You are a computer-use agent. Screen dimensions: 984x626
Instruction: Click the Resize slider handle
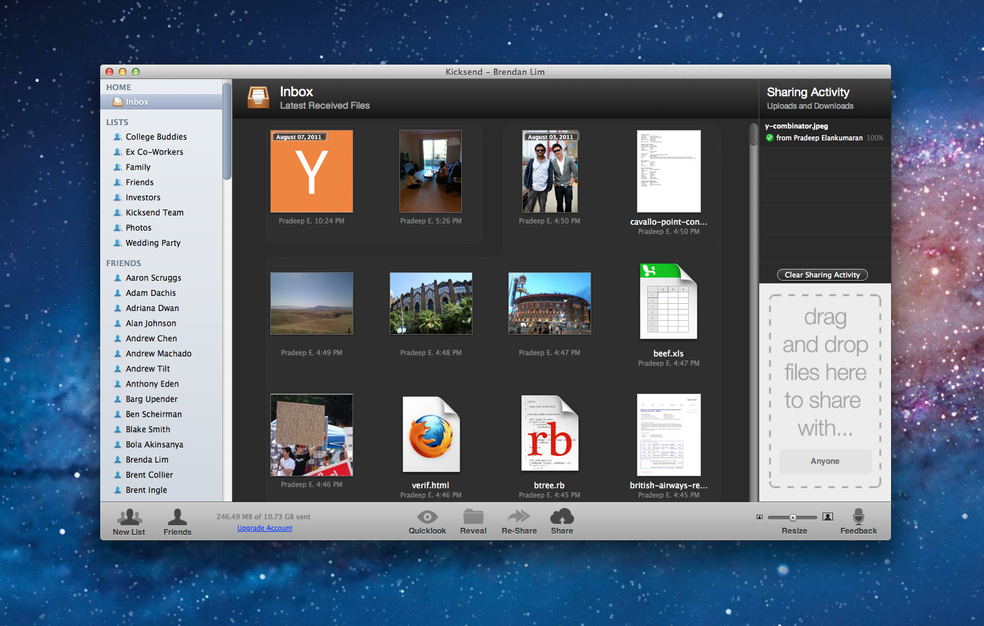pyautogui.click(x=793, y=518)
